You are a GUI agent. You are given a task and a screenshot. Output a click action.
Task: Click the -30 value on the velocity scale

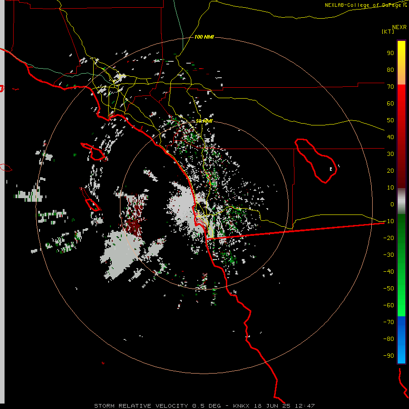(x=389, y=255)
